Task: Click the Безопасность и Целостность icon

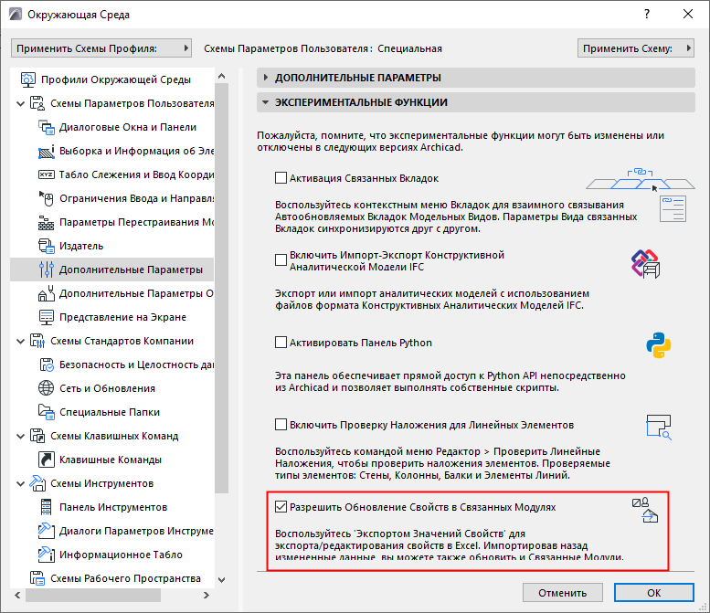Action: coord(47,365)
